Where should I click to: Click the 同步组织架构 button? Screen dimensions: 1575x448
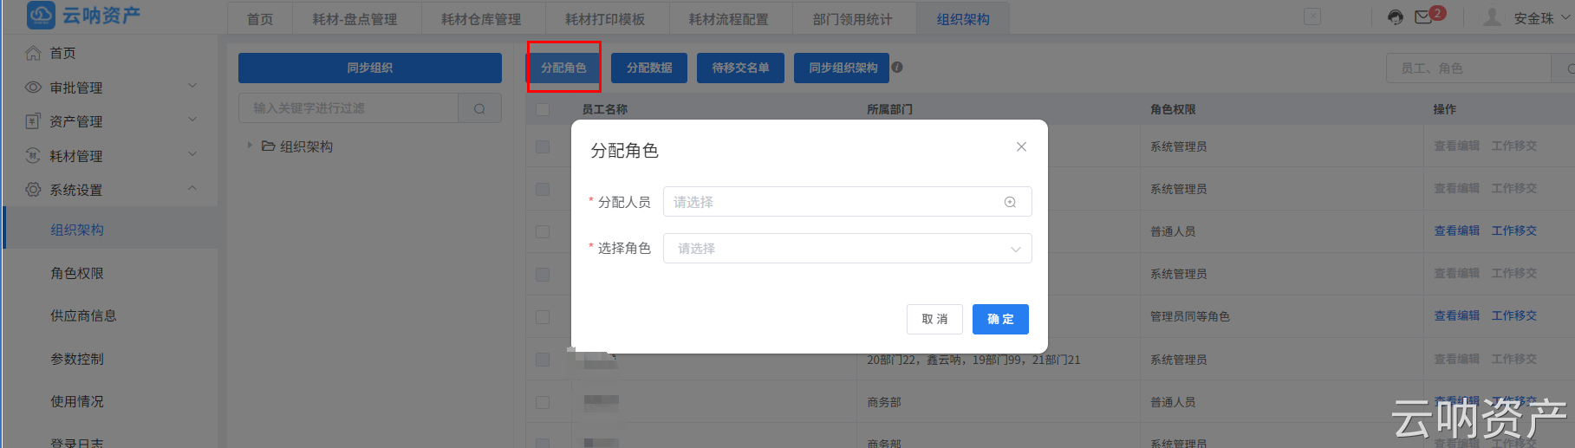842,68
